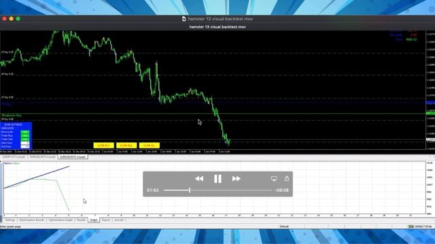This screenshot has width=435, height=244.
Task: Rewind the video
Action: click(199, 179)
